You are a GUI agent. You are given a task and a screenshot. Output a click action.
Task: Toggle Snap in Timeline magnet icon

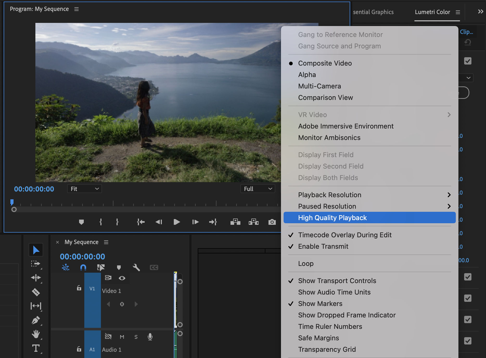tap(83, 267)
